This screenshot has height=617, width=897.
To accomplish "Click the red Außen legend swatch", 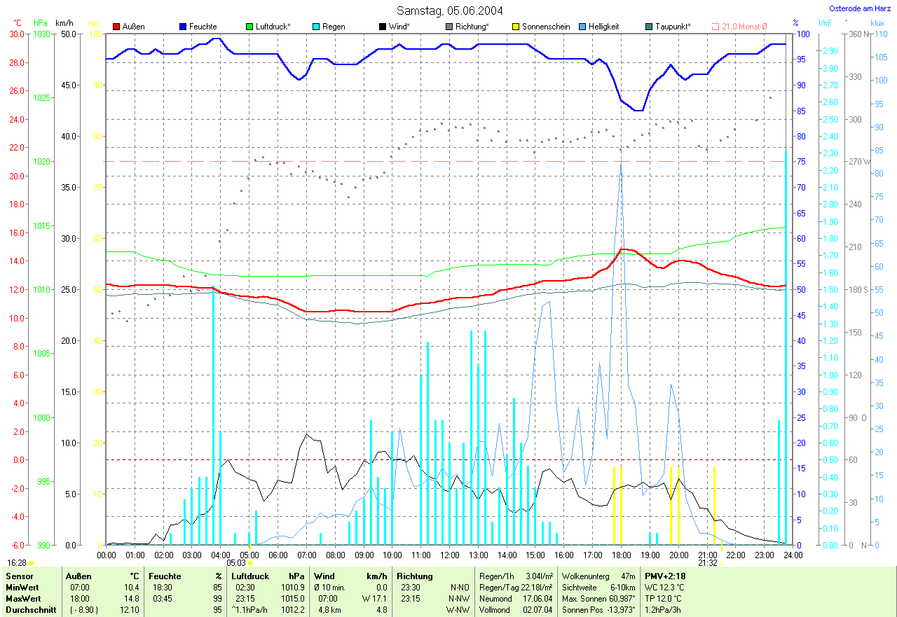I will point(116,27).
